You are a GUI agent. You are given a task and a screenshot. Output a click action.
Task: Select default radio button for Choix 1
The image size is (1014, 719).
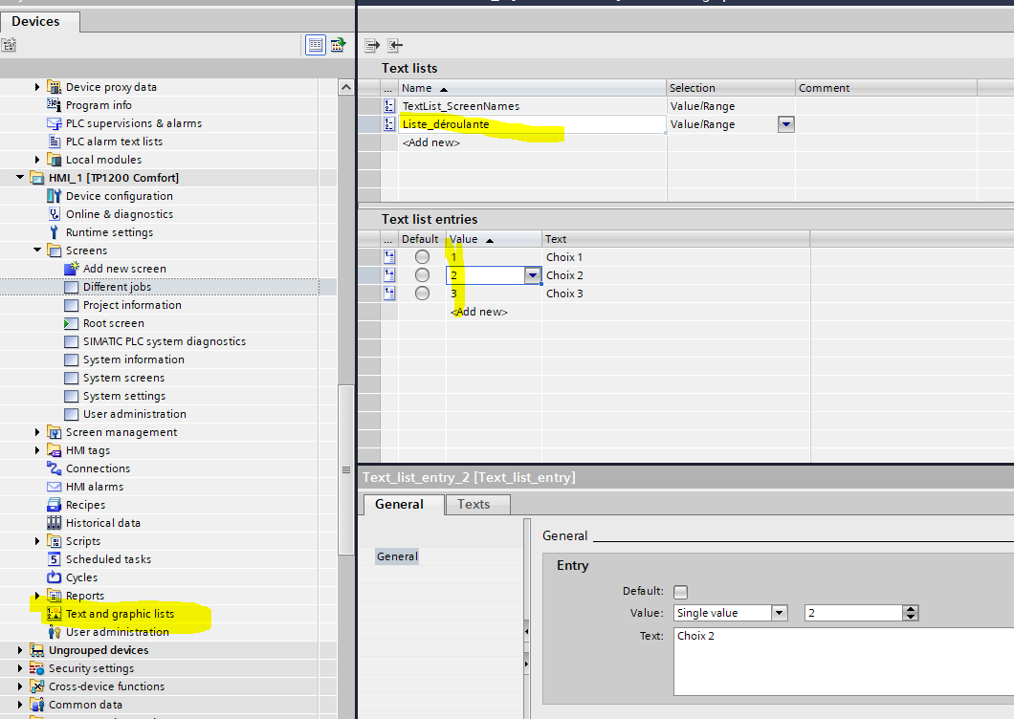click(x=422, y=257)
